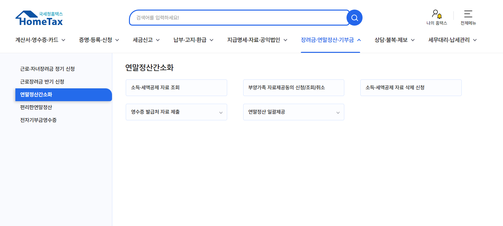Expand chevron beside 세금신고
The image size is (503, 226).
tap(158, 40)
